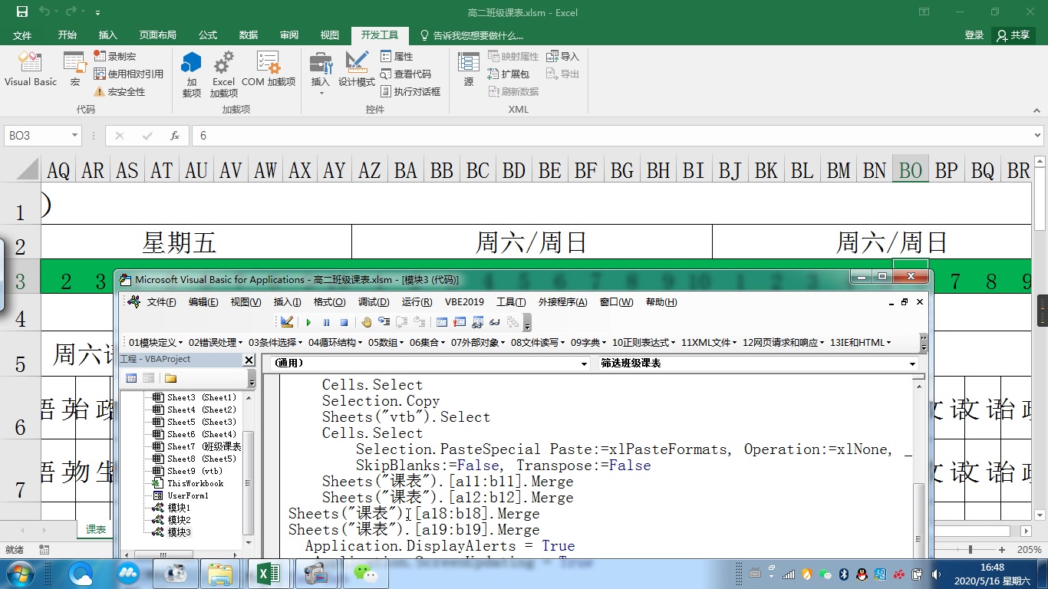Click the 共享 share button

[x=1013, y=35]
